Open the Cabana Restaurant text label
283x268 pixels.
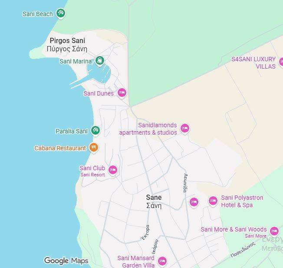point(60,148)
